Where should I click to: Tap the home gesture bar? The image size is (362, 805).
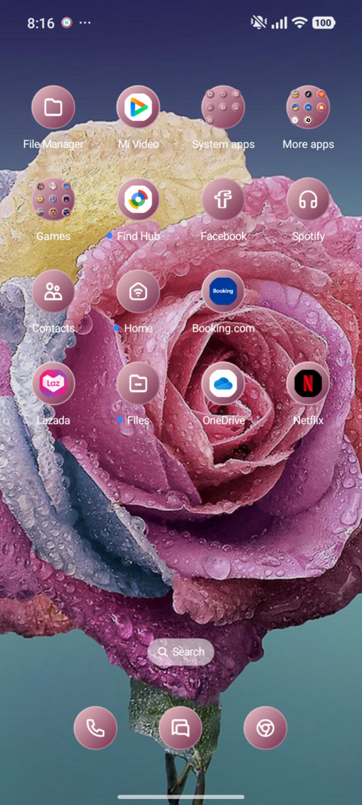[x=181, y=797]
